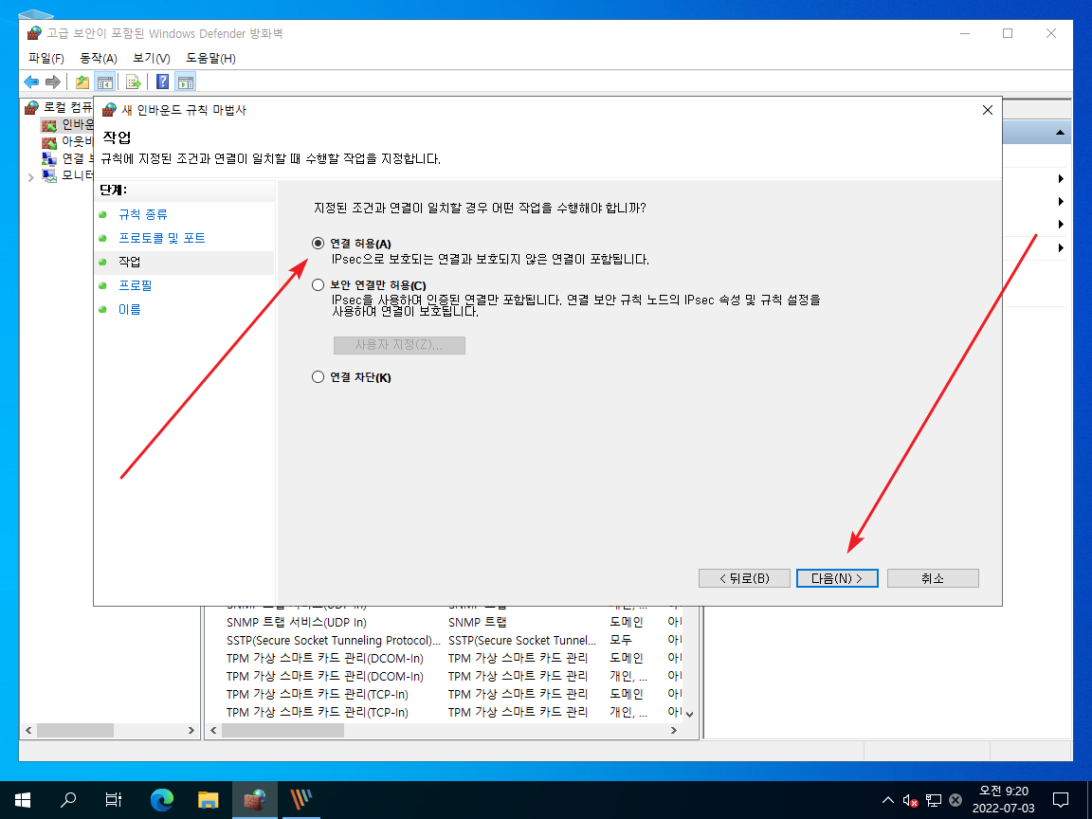Viewport: 1092px width, 819px height.
Task: Collapse the actions pane header arrow
Action: (x=1060, y=133)
